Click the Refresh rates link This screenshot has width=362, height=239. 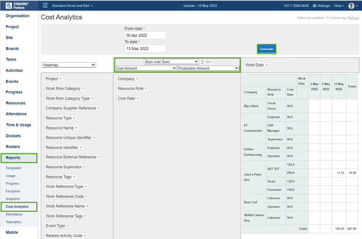[354, 18]
